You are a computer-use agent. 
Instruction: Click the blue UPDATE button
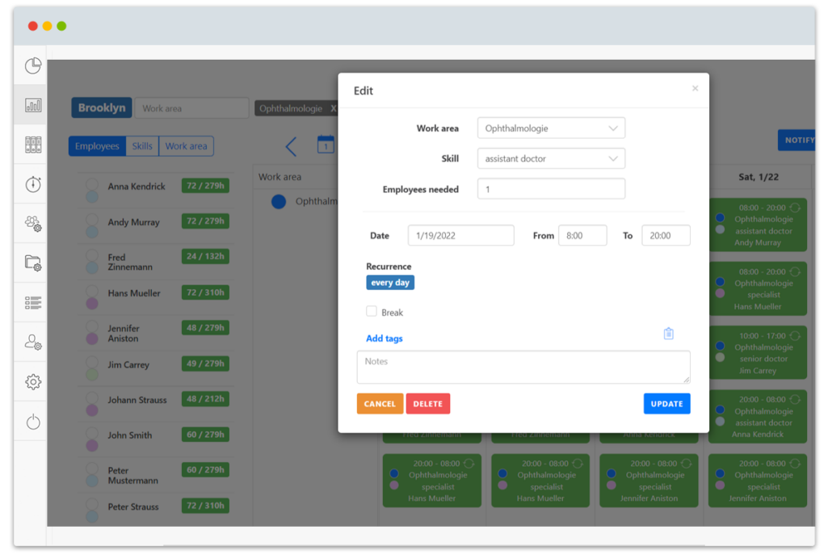pos(666,404)
